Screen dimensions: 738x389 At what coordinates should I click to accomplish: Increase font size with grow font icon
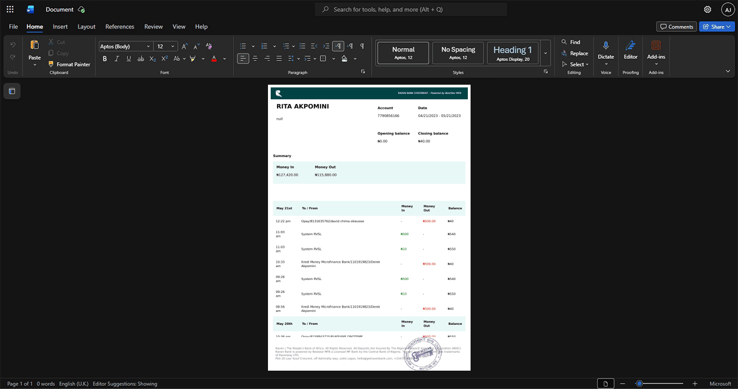(185, 46)
